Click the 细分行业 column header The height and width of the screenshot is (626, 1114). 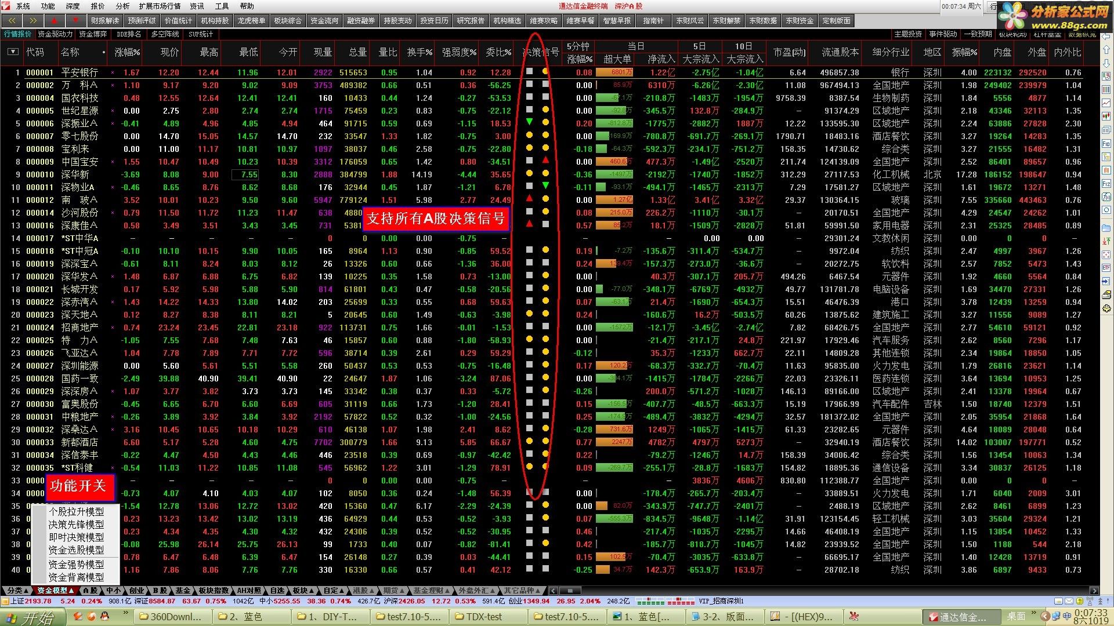[891, 52]
